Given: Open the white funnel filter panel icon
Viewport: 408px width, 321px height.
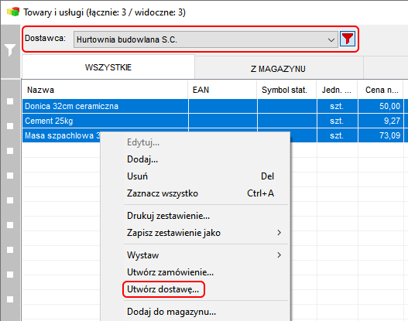Looking at the screenshot, I should coord(10,50).
